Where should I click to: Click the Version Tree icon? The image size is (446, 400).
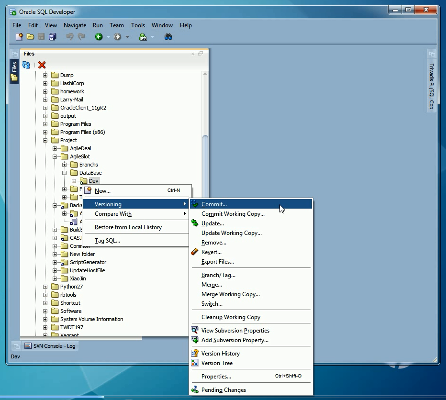195,363
